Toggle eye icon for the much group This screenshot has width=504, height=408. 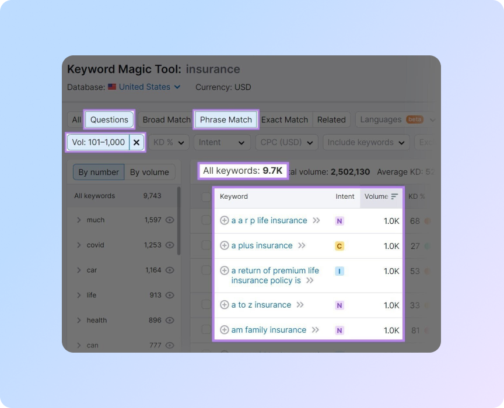[x=170, y=220]
